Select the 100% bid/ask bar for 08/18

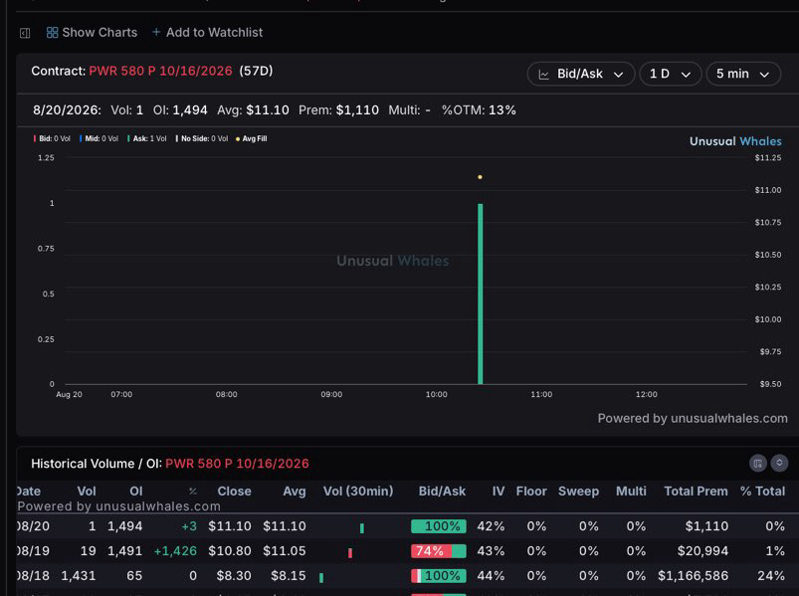coord(439,576)
